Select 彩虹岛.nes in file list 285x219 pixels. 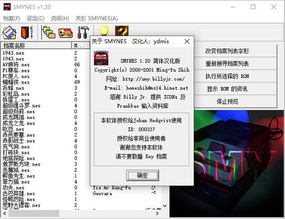pos(16,94)
